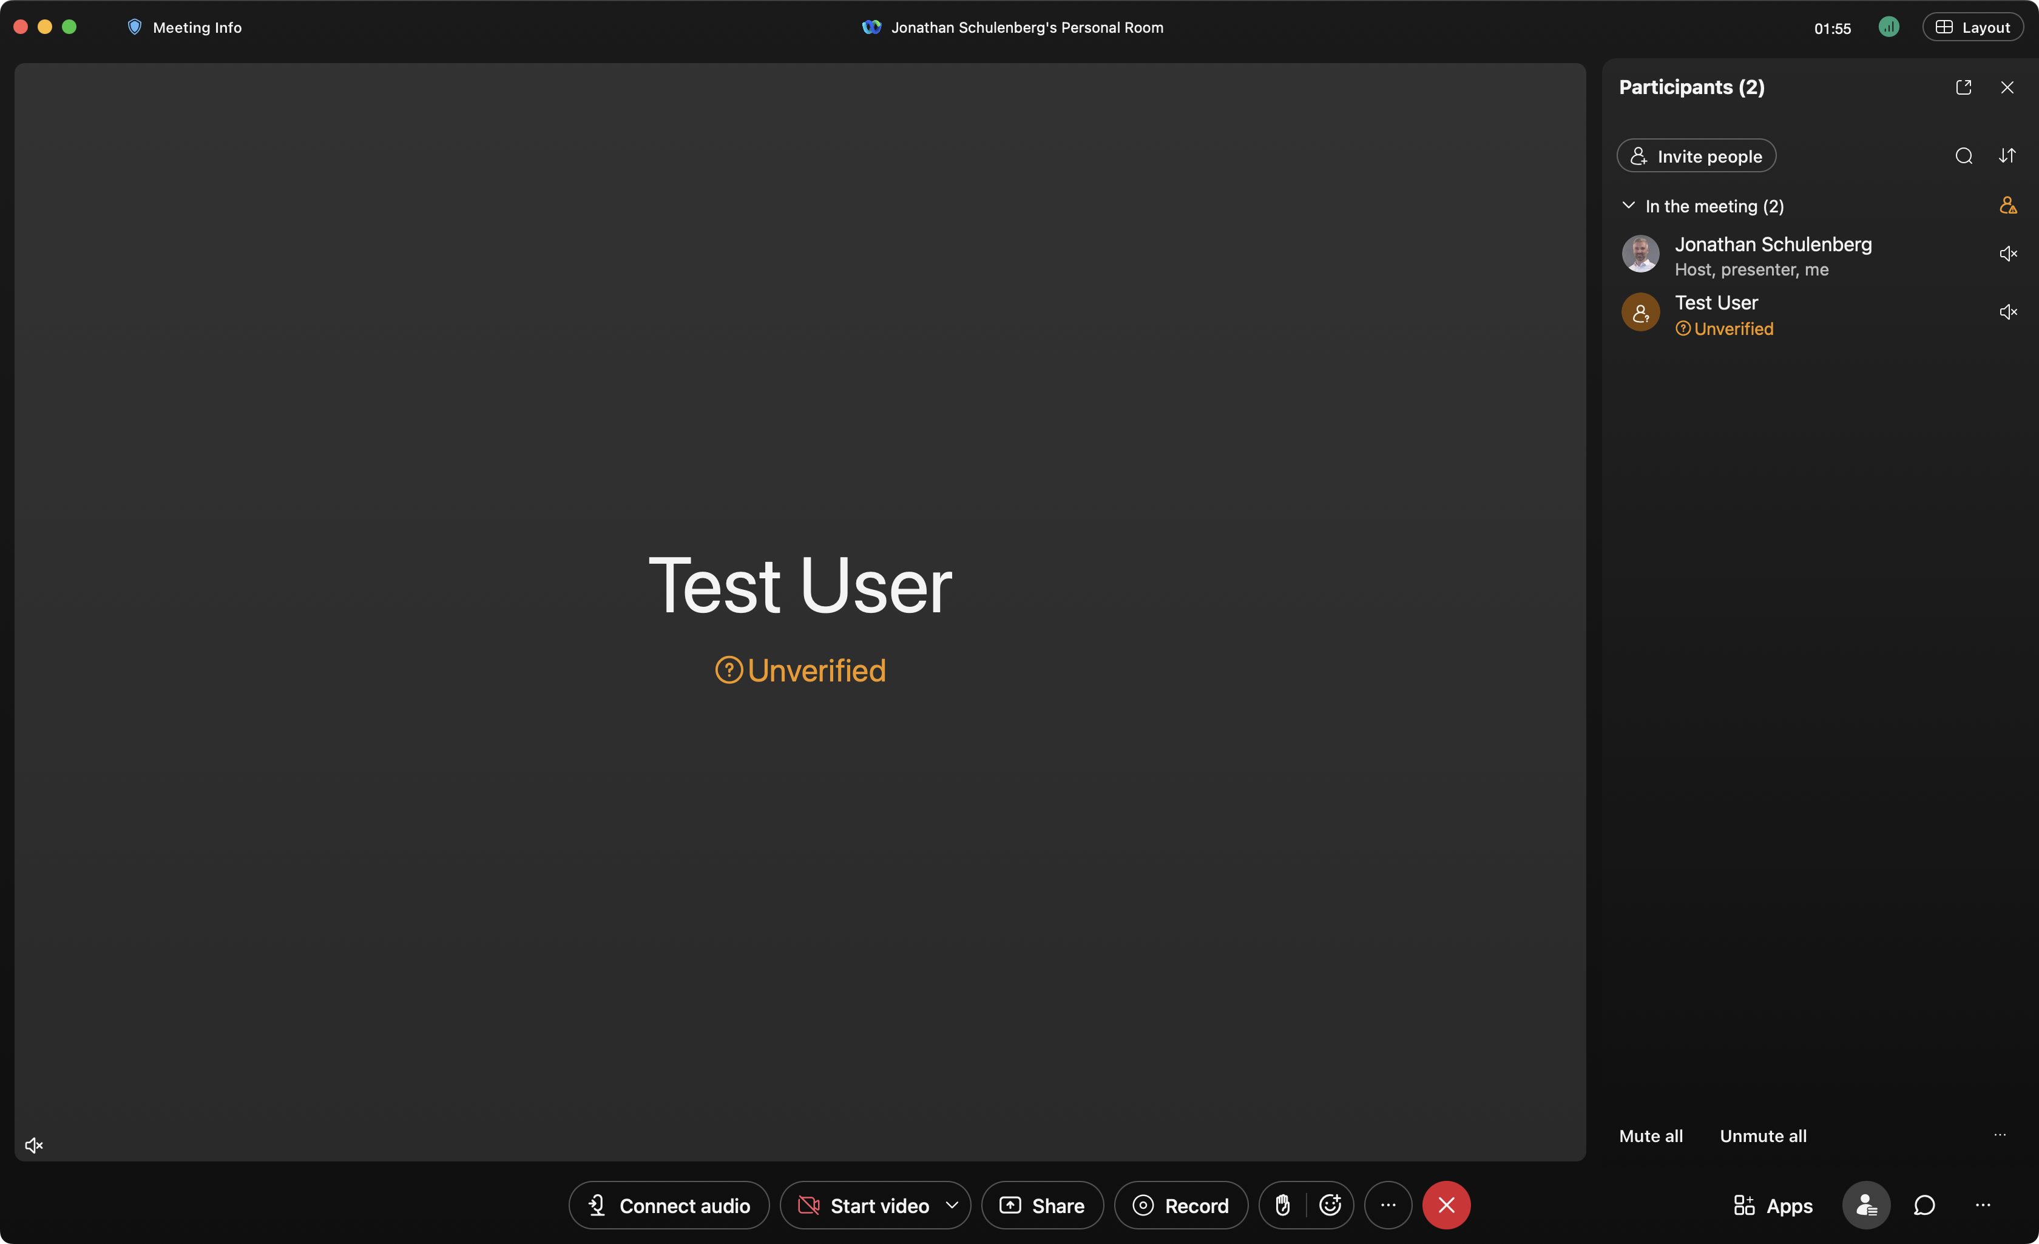Start recording with the Record control
The image size is (2039, 1244).
1180,1205
